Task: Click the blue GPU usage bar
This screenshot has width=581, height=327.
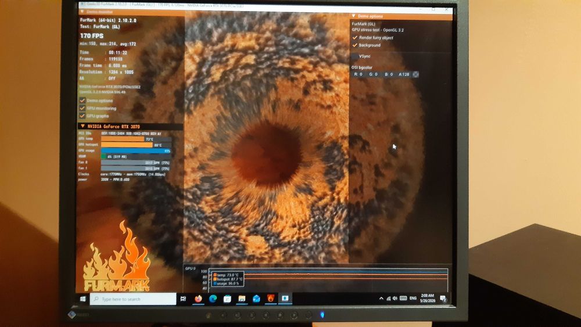Action: pos(136,151)
